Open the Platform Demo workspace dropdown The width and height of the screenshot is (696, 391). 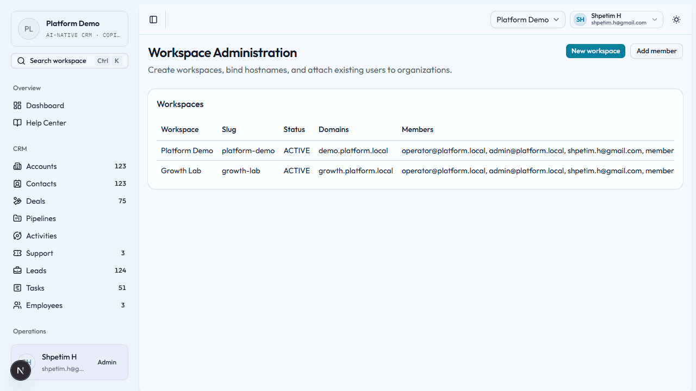(527, 20)
